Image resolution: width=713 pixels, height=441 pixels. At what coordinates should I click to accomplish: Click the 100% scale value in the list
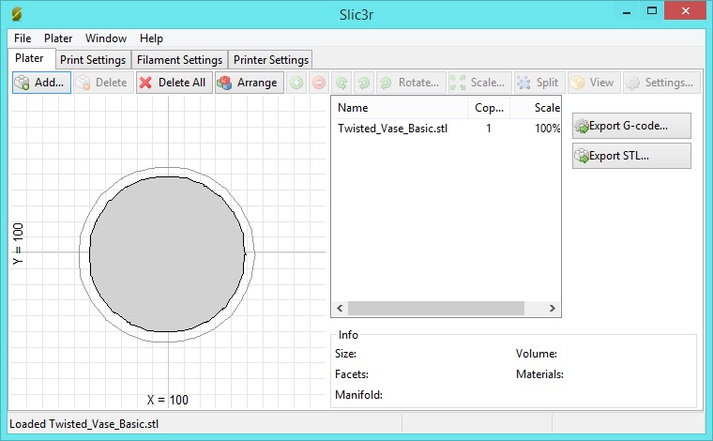point(547,129)
